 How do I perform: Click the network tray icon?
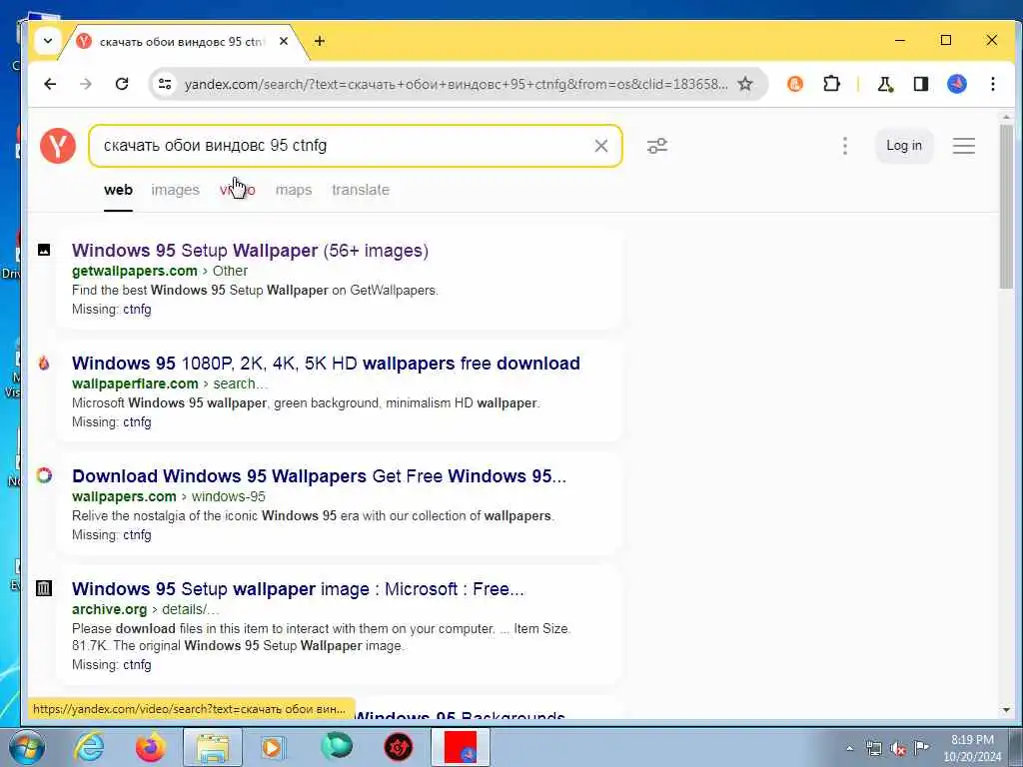873,749
